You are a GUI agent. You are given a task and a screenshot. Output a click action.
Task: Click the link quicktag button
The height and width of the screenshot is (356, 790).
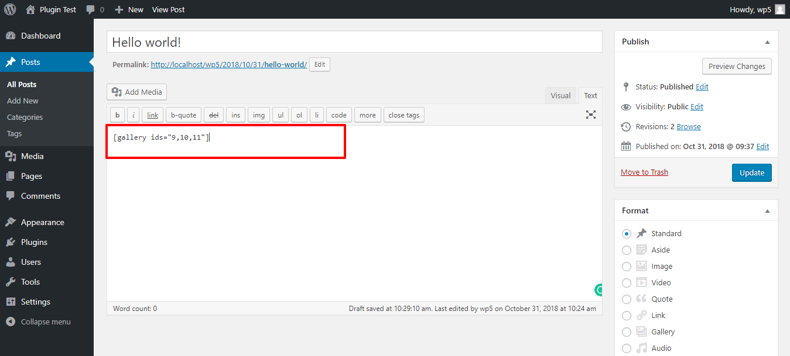point(153,115)
